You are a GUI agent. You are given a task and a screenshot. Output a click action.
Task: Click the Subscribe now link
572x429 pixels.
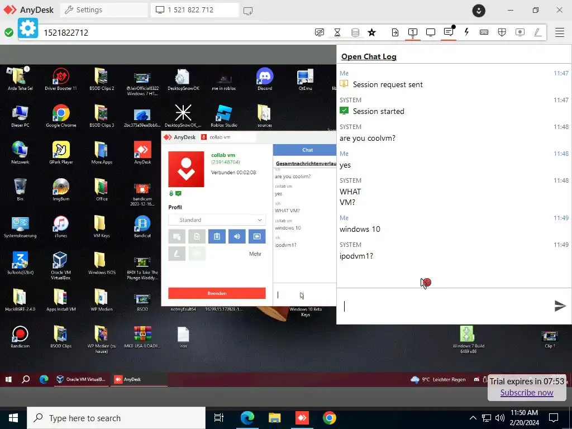(527, 393)
